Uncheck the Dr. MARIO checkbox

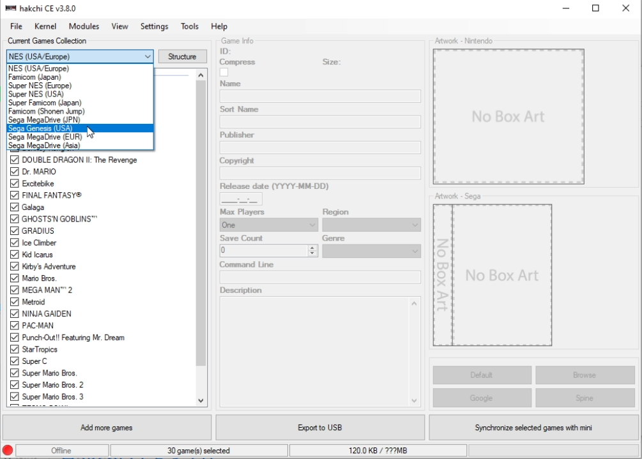[x=15, y=172]
